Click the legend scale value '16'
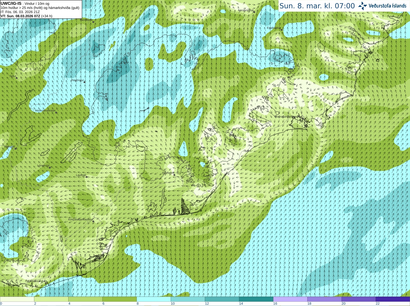Screen dimensions: 410x306 point(275,304)
